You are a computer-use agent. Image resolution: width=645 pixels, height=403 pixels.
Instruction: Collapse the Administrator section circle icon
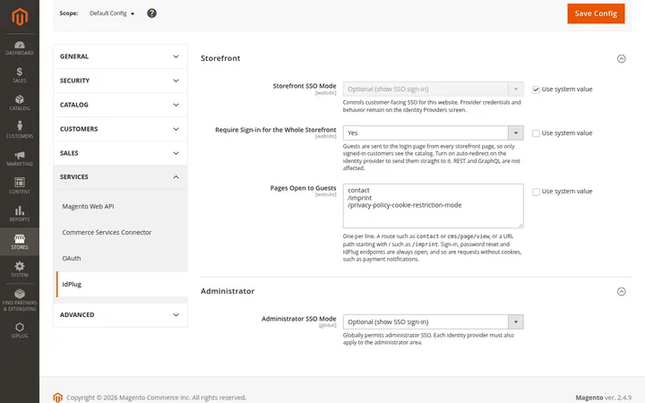tap(621, 291)
